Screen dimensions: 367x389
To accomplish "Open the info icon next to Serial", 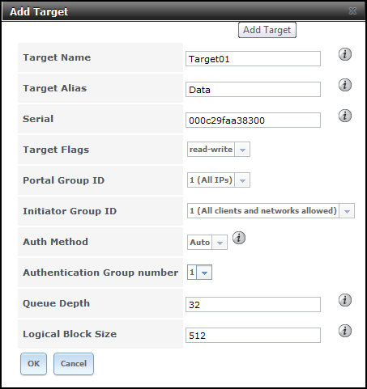I will pos(345,116).
